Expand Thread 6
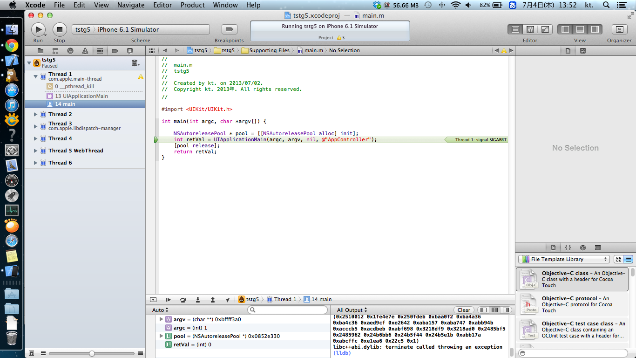636x358 pixels. pyautogui.click(x=36, y=163)
